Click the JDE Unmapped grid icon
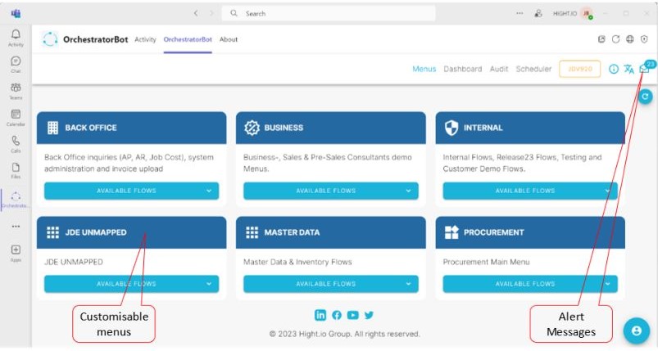Viewport: 658px width, 351px height. [x=53, y=232]
